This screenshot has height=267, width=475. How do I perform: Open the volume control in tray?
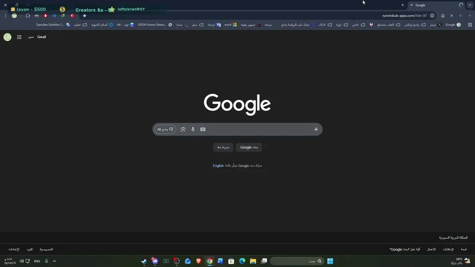tap(22, 261)
